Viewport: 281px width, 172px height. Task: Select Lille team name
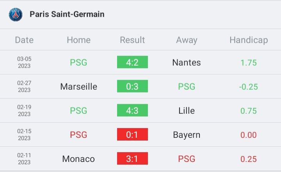pos(187,111)
